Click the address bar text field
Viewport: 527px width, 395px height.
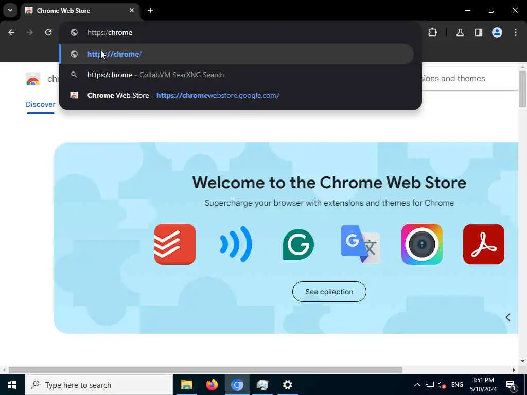click(240, 32)
